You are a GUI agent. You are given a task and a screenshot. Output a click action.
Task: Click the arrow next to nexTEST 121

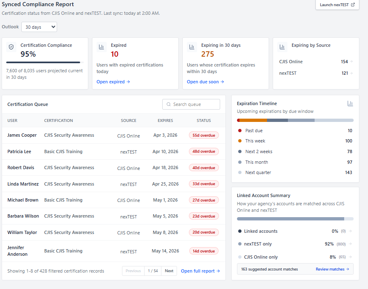pyautogui.click(x=351, y=73)
